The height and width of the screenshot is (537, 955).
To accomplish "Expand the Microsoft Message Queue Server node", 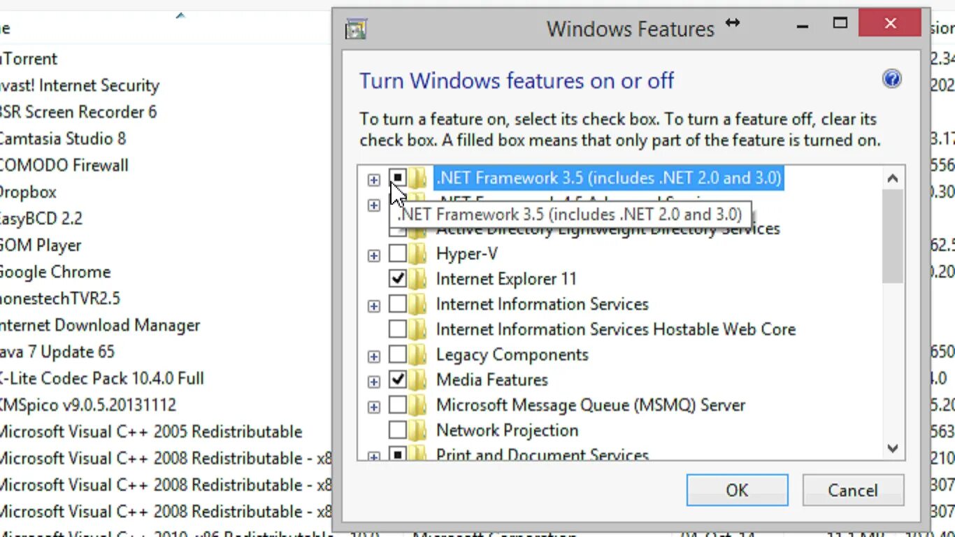I will point(374,406).
